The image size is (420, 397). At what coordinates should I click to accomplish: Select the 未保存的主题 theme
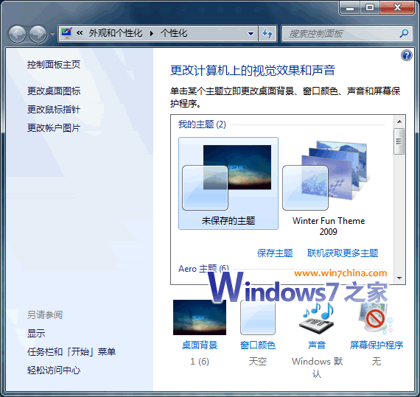click(228, 183)
